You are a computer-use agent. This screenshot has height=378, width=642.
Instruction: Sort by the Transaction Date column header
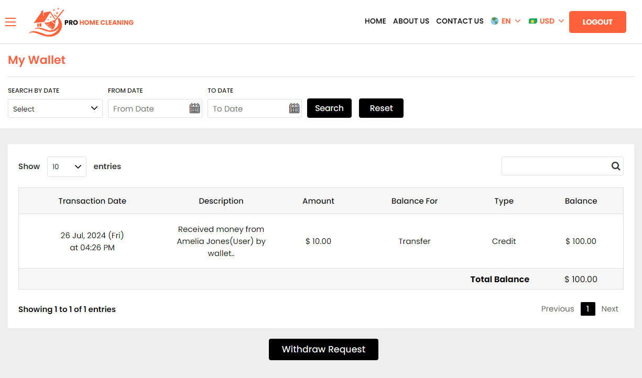[x=92, y=201]
